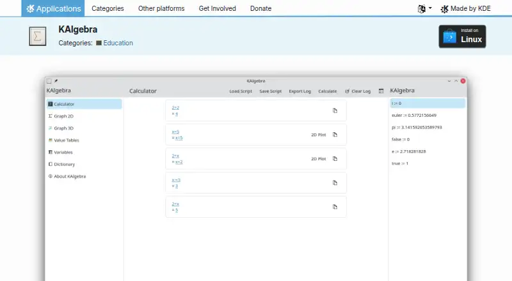The height and width of the screenshot is (281, 512).
Task: Open About KAlgebra in the sidebar
Action: coord(84,176)
